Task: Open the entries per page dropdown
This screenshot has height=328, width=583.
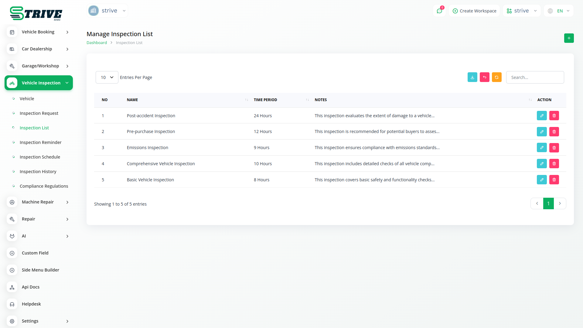Action: (x=107, y=77)
